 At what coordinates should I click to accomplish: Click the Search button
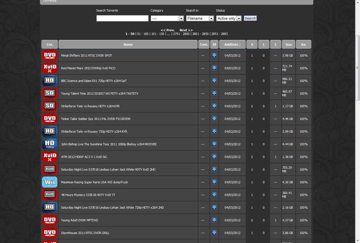[250, 18]
